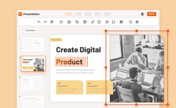Click the top-center image resize handle
176x108 pixels.
pyautogui.click(x=137, y=31)
